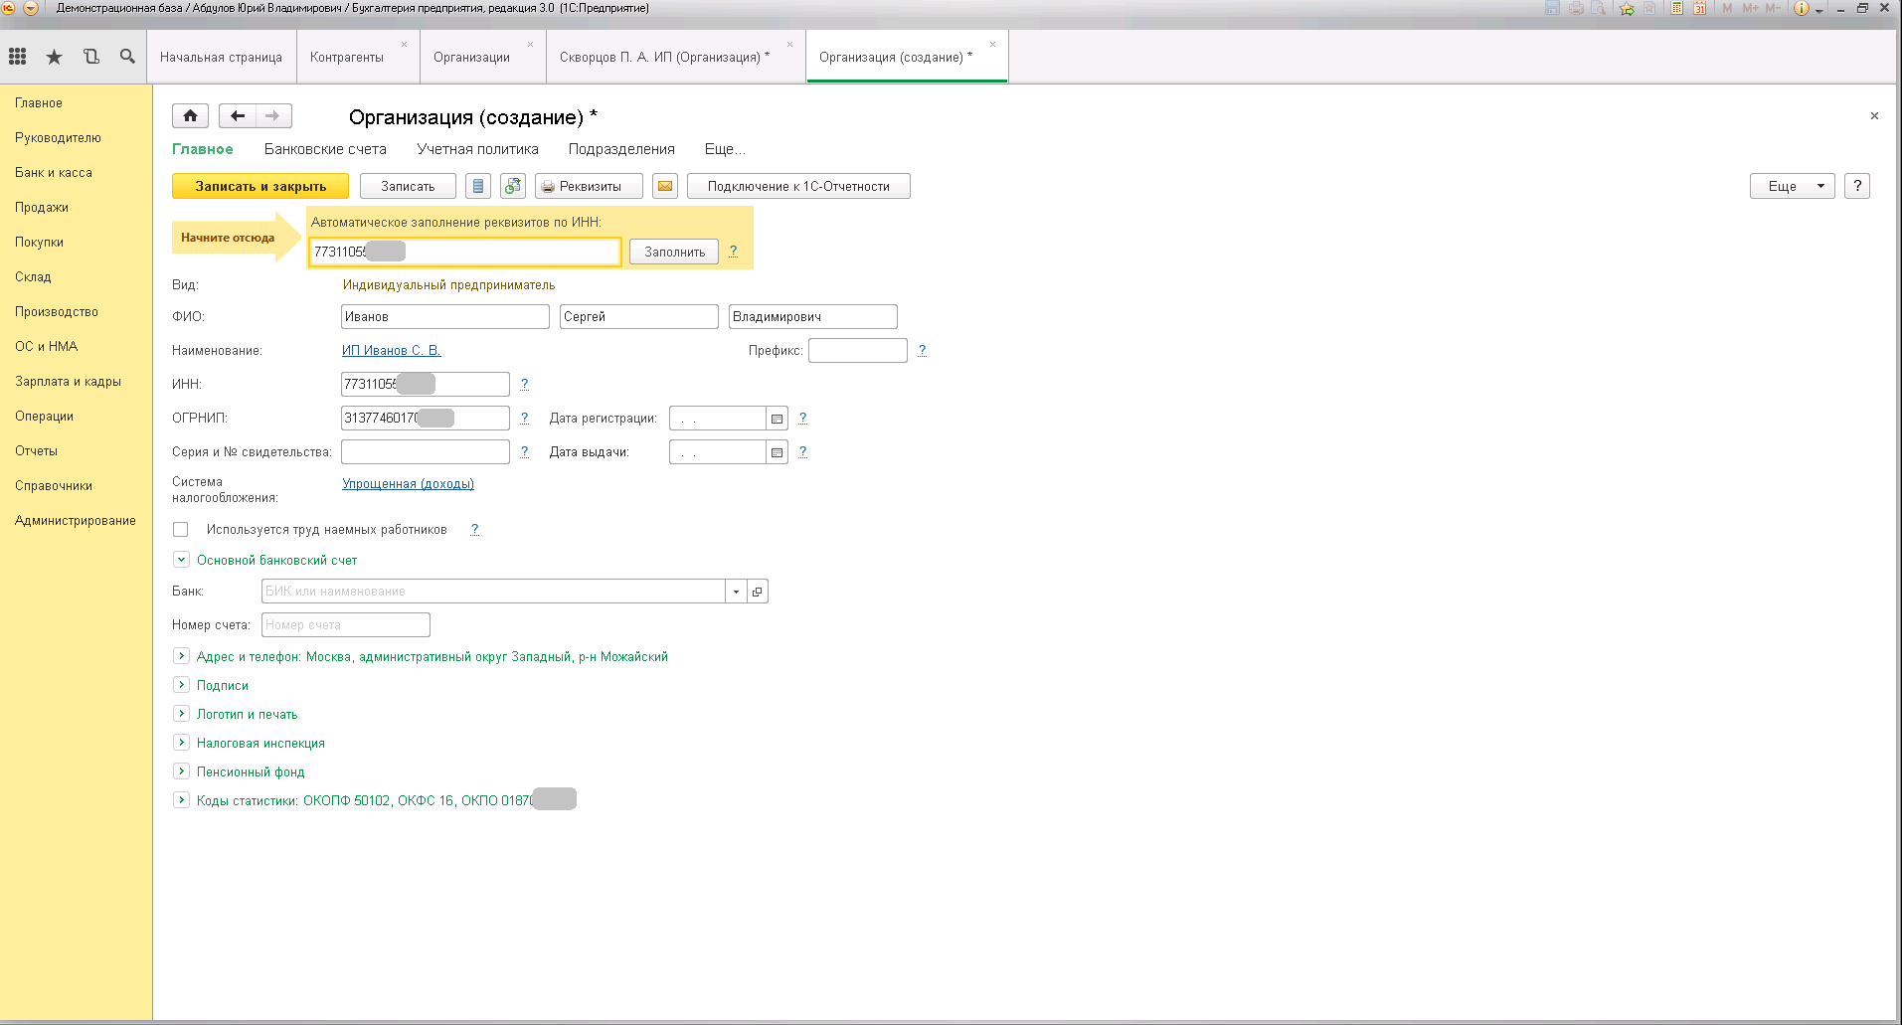Click Заполнить button for INN autofill
Screen dimensions: 1902x1025
coord(674,252)
